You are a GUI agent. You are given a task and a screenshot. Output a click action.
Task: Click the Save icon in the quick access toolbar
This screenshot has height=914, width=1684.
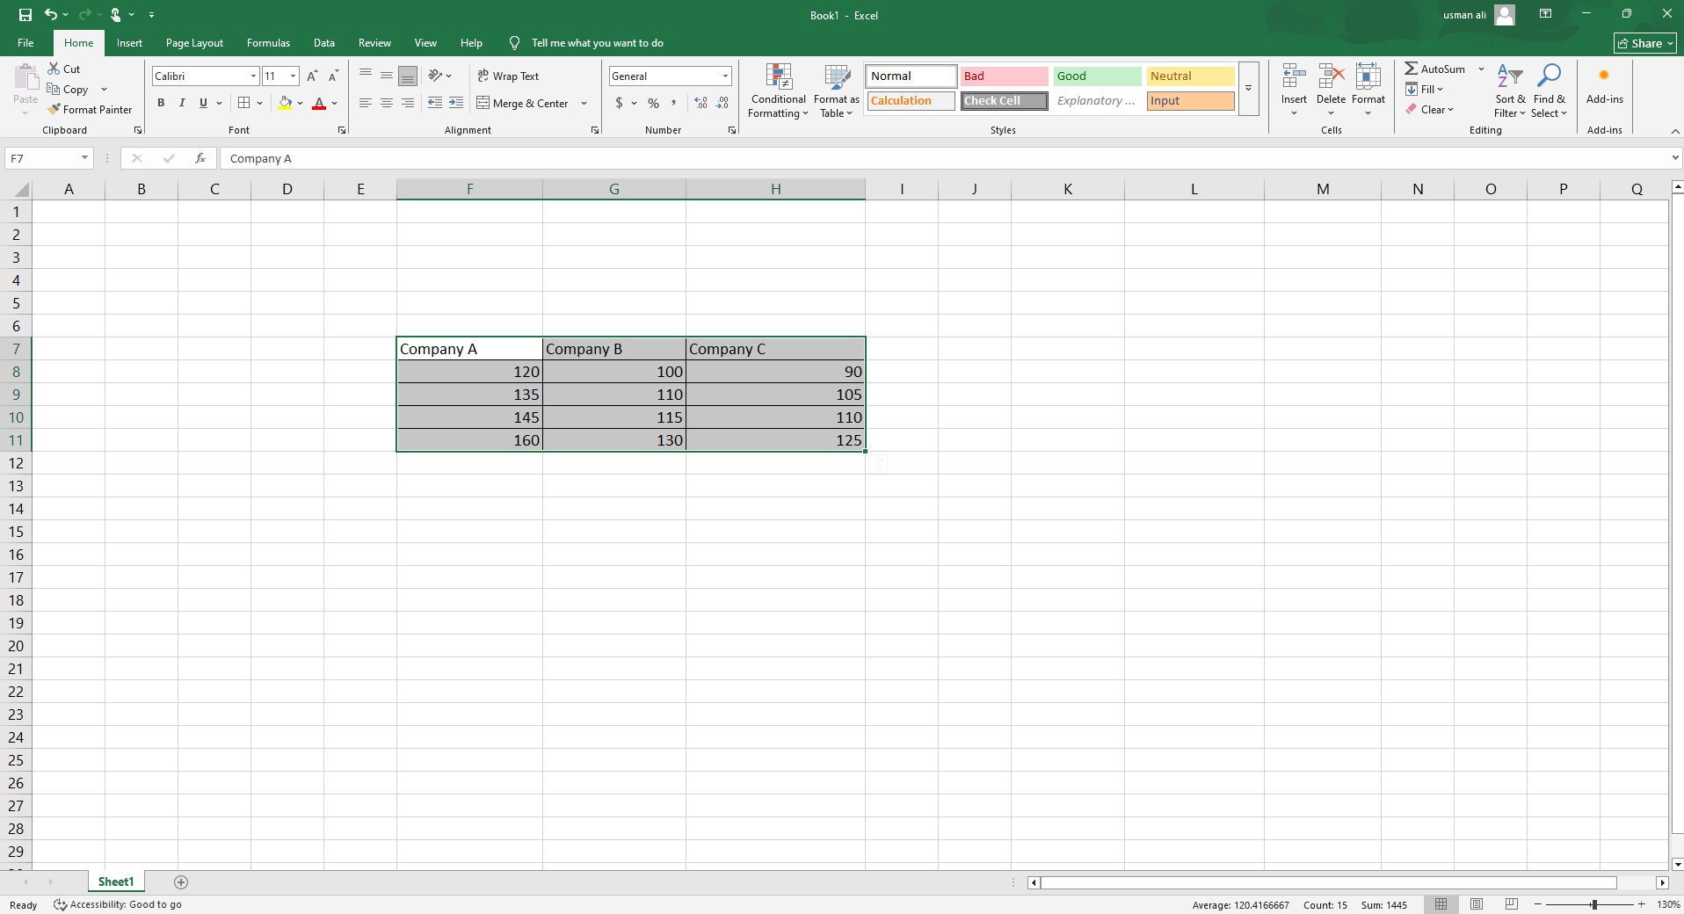click(25, 15)
